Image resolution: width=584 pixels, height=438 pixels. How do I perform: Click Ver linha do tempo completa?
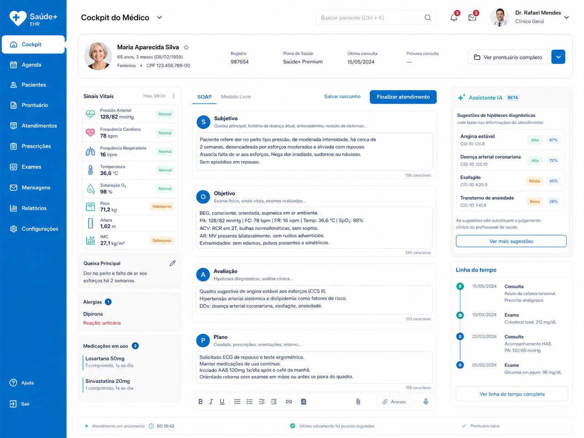pyautogui.click(x=512, y=394)
